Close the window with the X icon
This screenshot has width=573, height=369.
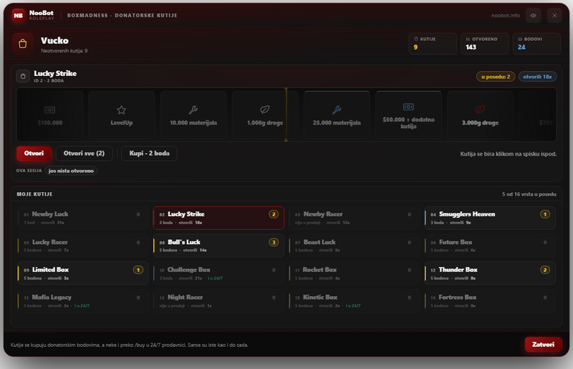tap(554, 15)
